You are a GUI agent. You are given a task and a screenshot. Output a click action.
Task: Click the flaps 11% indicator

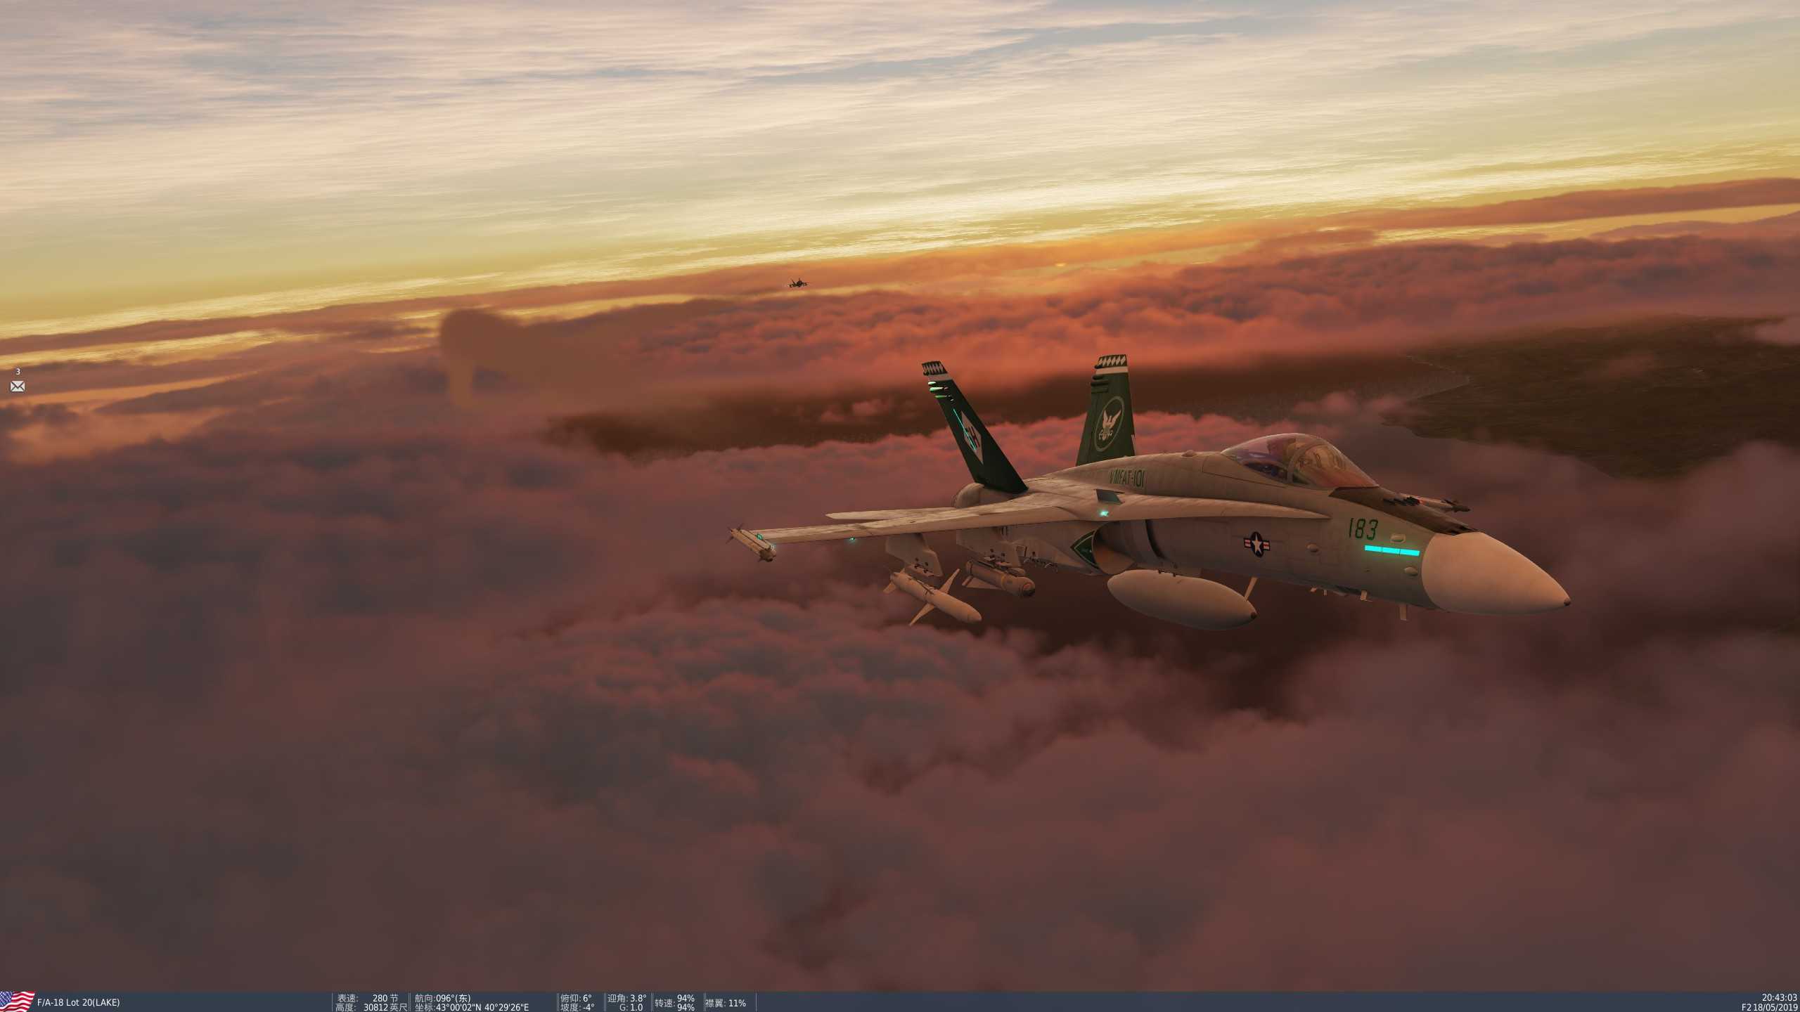click(726, 1003)
